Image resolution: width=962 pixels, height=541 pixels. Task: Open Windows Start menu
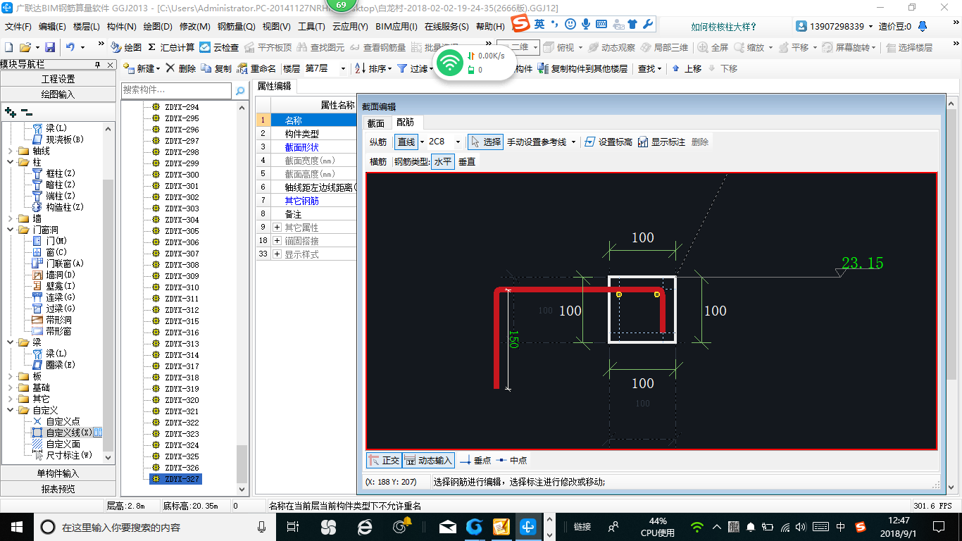pyautogui.click(x=15, y=526)
